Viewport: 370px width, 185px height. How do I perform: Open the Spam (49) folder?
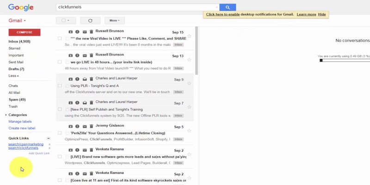tap(17, 99)
